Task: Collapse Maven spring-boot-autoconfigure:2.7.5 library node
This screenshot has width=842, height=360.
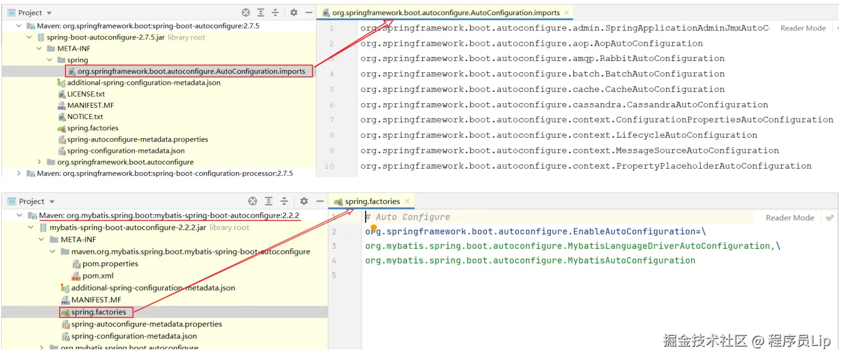Action: 19,26
